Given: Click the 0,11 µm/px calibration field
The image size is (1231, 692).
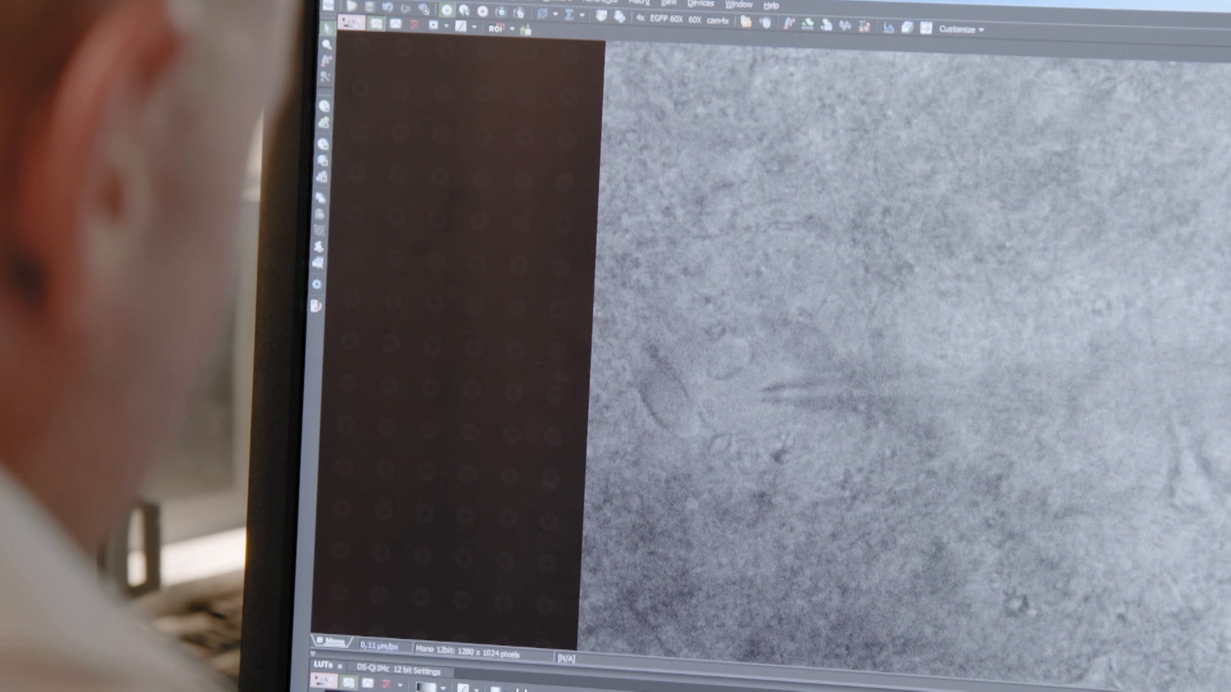Looking at the screenshot, I should click(x=379, y=646).
